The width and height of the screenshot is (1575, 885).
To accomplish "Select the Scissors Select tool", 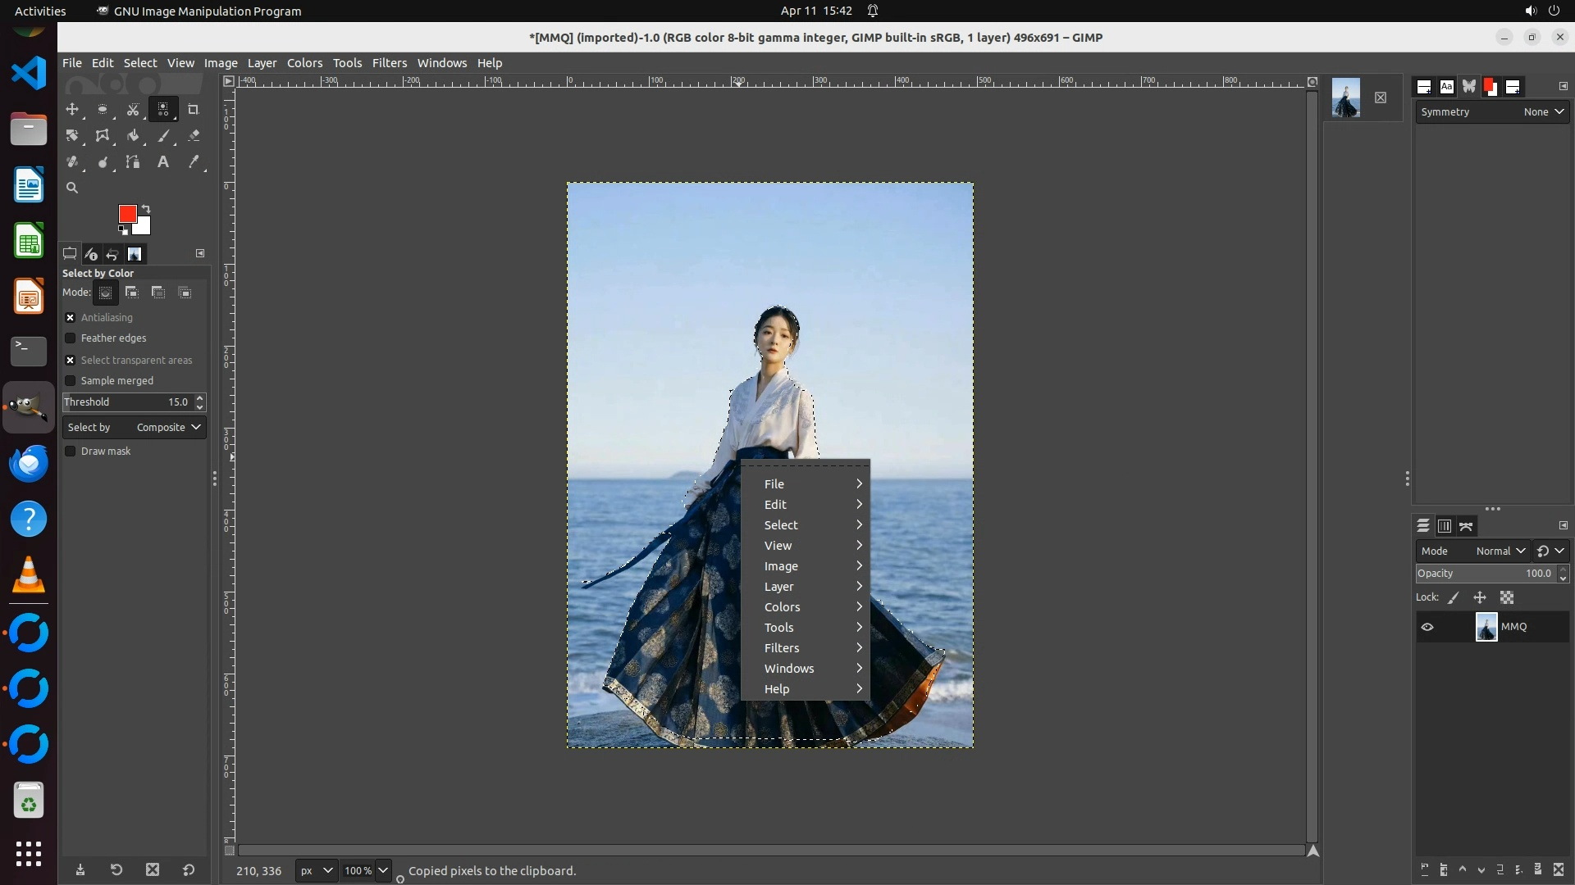I will 132,109.
